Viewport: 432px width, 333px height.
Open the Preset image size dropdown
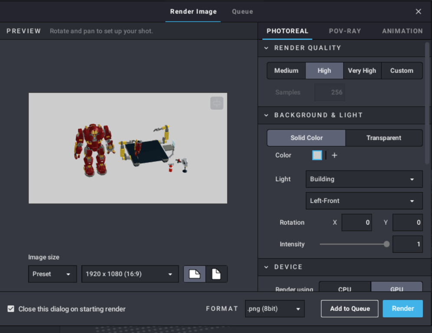[x=52, y=274]
